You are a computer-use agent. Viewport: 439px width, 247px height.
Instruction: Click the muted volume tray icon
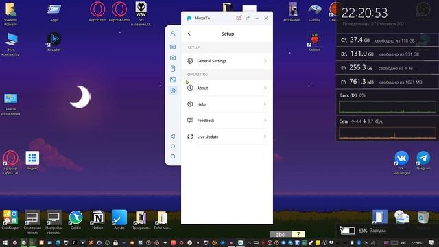click(366, 242)
